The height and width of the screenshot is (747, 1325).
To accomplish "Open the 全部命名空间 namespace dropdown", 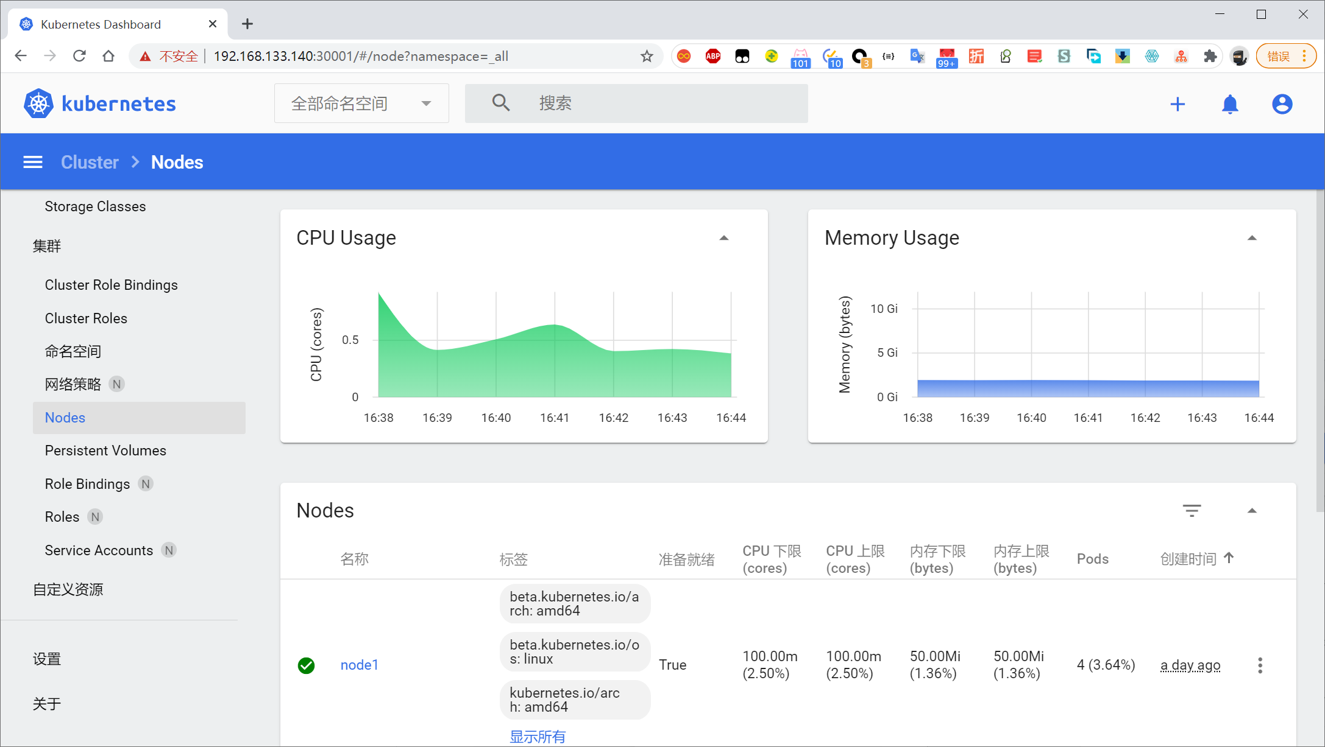I will click(361, 103).
